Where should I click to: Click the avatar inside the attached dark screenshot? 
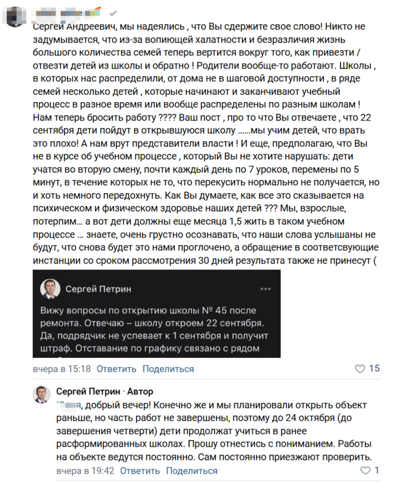click(x=50, y=290)
